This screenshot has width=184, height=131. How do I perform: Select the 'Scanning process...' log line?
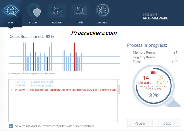[x=42, y=85]
